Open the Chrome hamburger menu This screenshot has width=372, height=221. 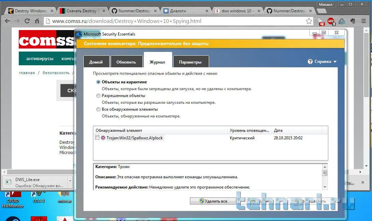pos(363,21)
